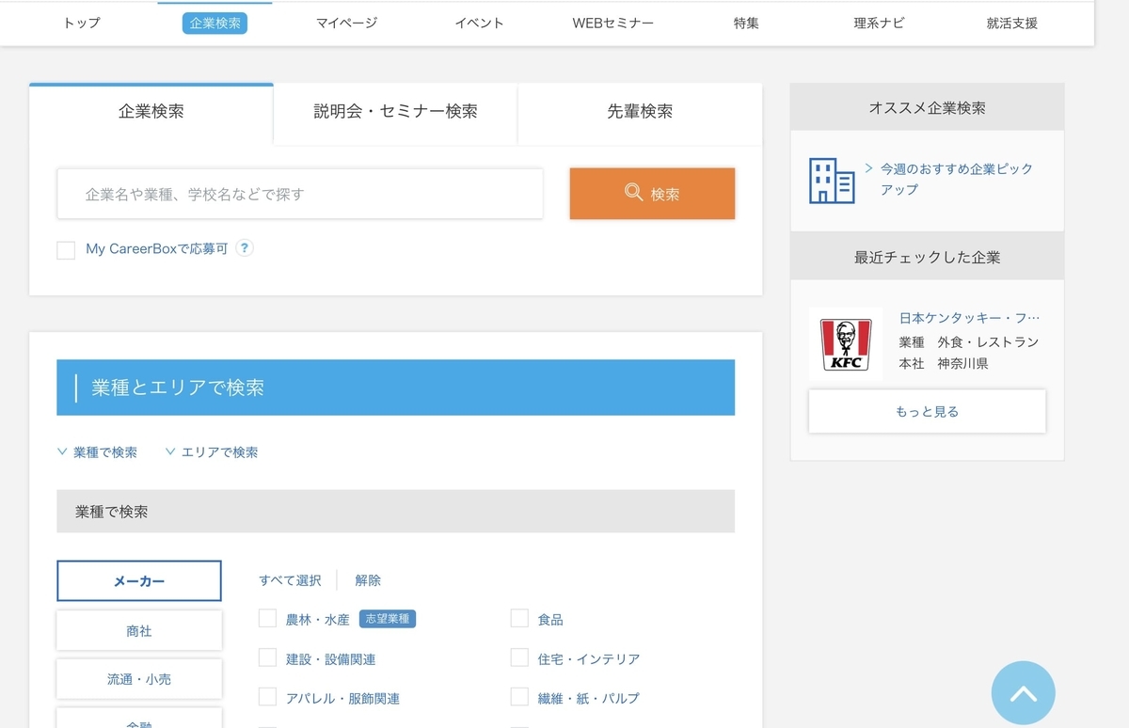Select the 商社 industry category
Viewport: 1129px width, 728px height.
pos(139,631)
